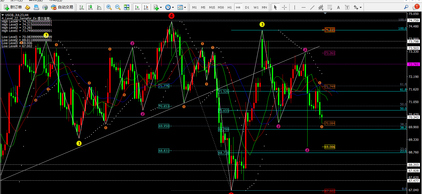Click the triangle beside USOIL.JUL23,H4 title

tap(3, 15)
